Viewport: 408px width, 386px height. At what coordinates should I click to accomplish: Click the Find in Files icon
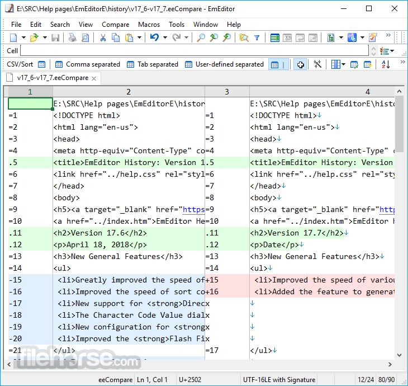point(244,38)
